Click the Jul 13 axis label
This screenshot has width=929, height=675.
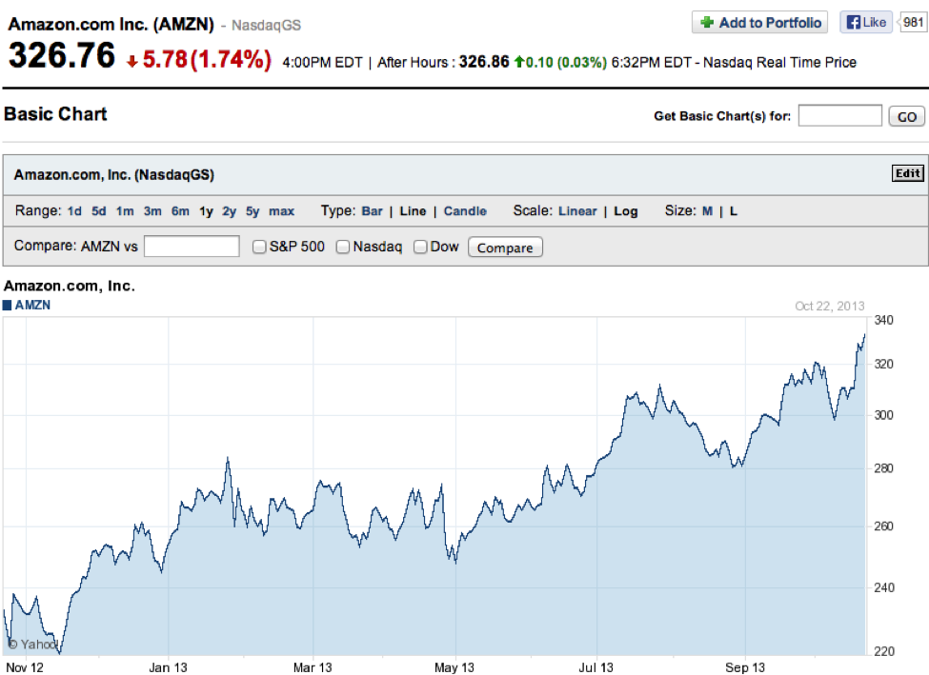pyautogui.click(x=596, y=667)
